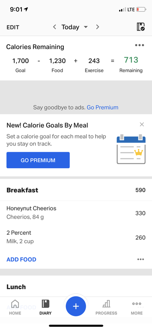Viewport: 152px width, 330px height.
Task: Open the Go Premium ad link
Action: click(103, 108)
